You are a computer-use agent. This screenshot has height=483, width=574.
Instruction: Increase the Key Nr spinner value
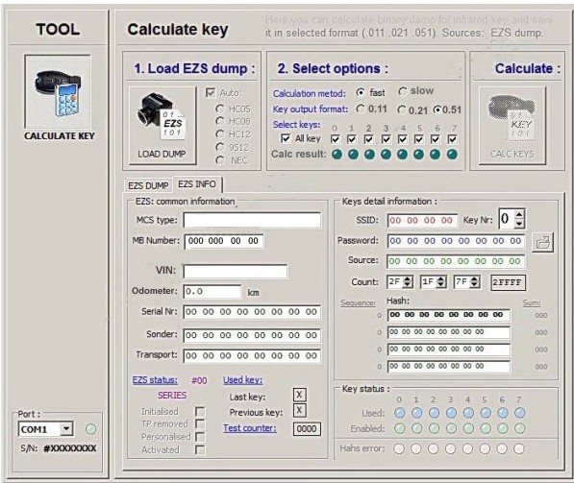click(519, 215)
